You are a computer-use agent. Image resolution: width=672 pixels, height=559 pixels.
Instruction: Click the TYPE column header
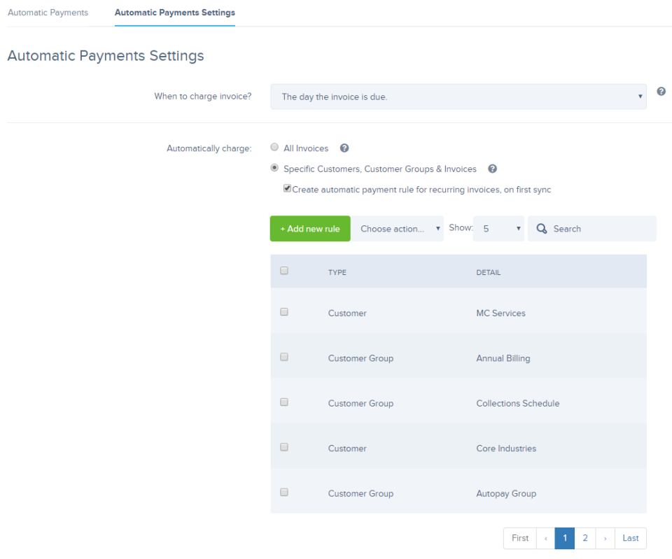(x=337, y=272)
